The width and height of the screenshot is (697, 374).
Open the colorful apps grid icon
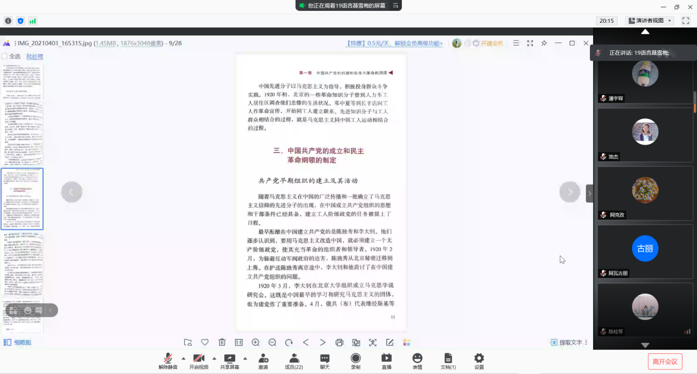coord(406,342)
